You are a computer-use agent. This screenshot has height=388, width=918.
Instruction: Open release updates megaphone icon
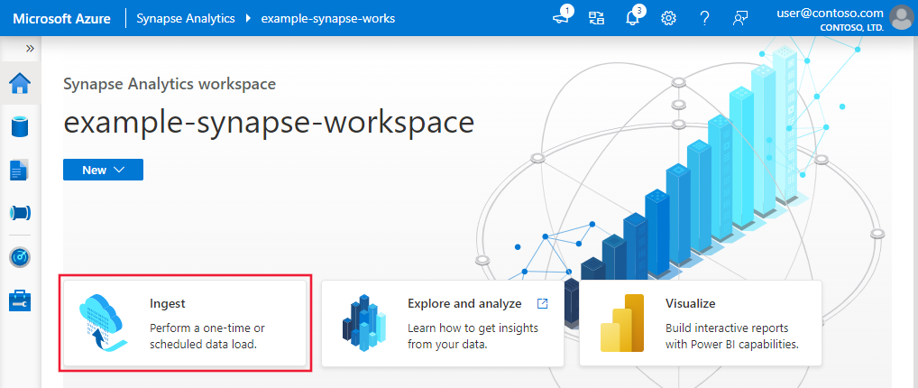pos(561,18)
